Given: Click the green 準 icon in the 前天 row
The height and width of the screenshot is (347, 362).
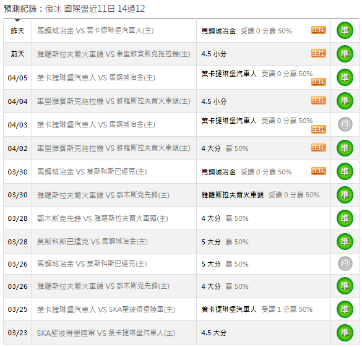Looking at the screenshot, I should 345,54.
